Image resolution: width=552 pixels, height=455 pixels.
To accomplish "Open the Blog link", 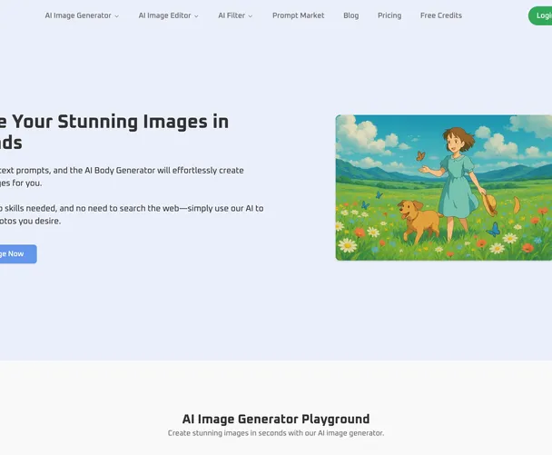I will (x=351, y=15).
